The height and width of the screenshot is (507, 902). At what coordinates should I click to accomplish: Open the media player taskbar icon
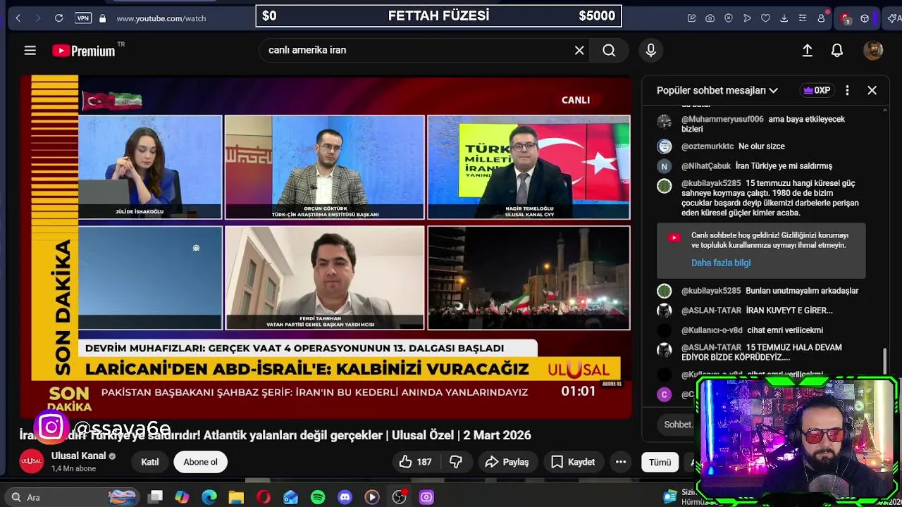point(372,497)
